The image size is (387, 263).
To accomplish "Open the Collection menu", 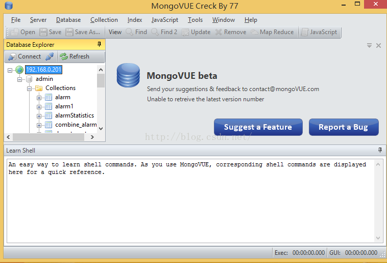I will tap(104, 20).
